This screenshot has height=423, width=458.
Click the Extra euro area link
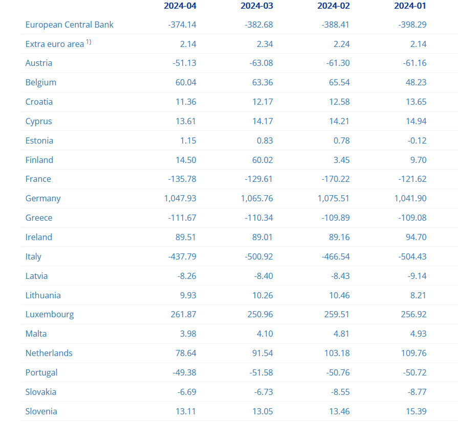54,44
